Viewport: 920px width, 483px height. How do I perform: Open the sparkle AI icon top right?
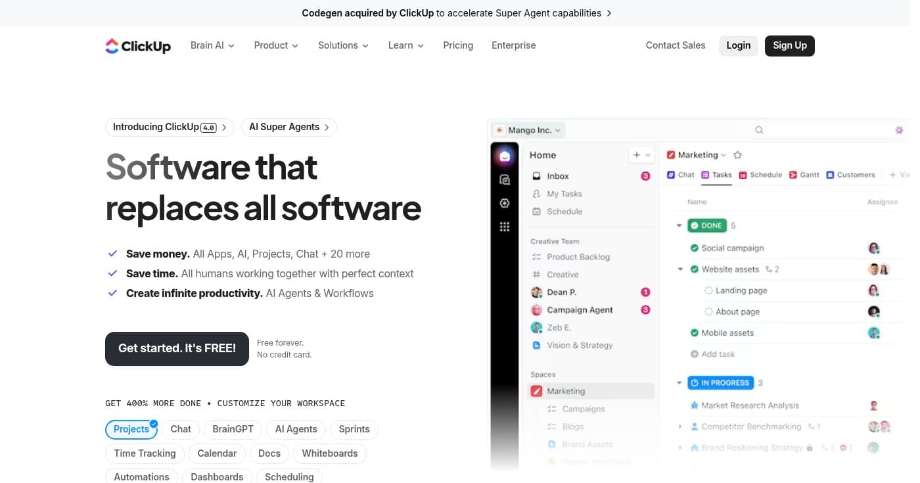[898, 130]
